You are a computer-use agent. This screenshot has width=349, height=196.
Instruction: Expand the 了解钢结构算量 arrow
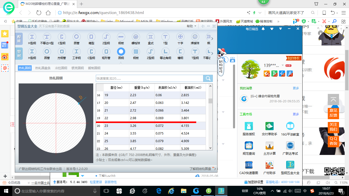pyautogui.click(x=215, y=169)
